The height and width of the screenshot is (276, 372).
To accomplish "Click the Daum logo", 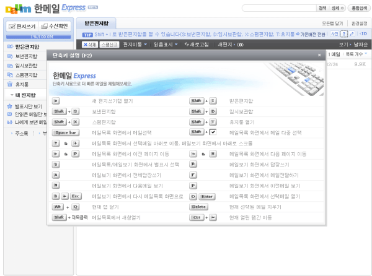I will pyautogui.click(x=18, y=9).
